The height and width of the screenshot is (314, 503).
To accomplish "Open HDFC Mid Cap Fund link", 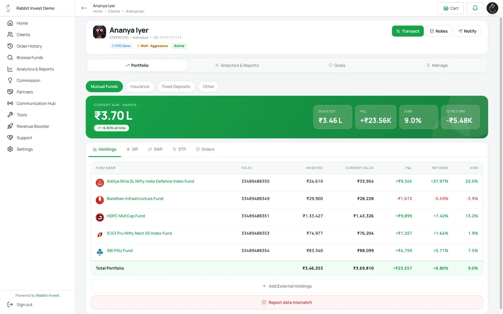I will pos(126,216).
